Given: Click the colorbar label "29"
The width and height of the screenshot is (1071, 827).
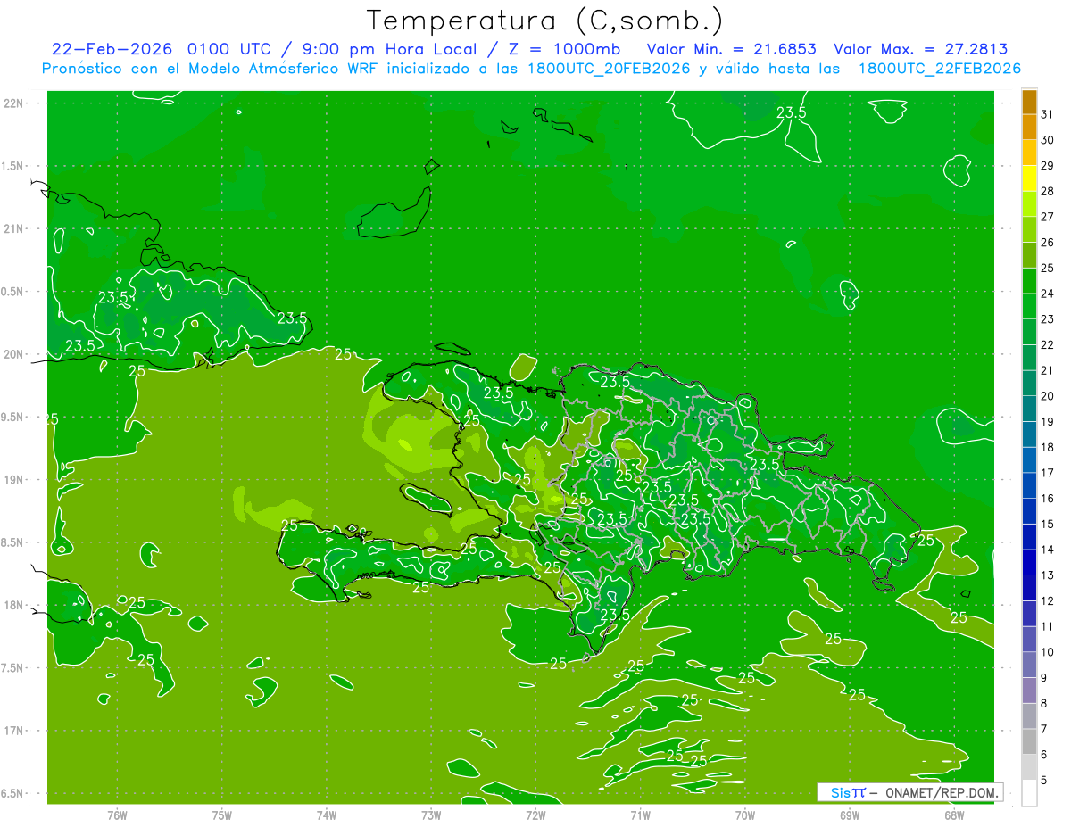Looking at the screenshot, I should pos(1048,165).
